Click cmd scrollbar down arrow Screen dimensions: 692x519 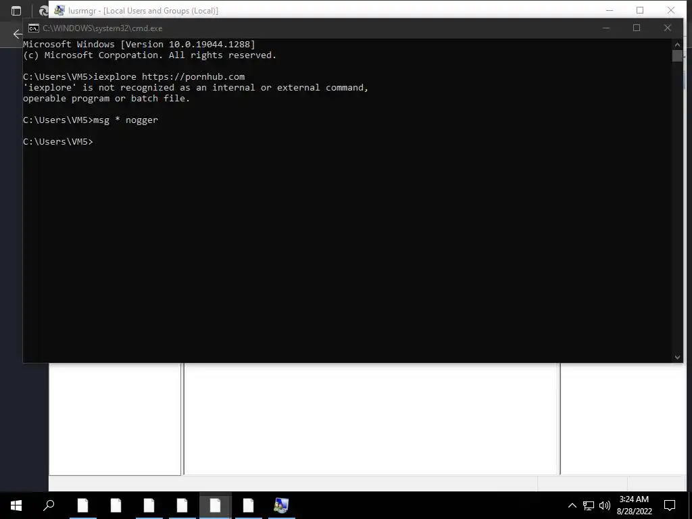pos(677,357)
